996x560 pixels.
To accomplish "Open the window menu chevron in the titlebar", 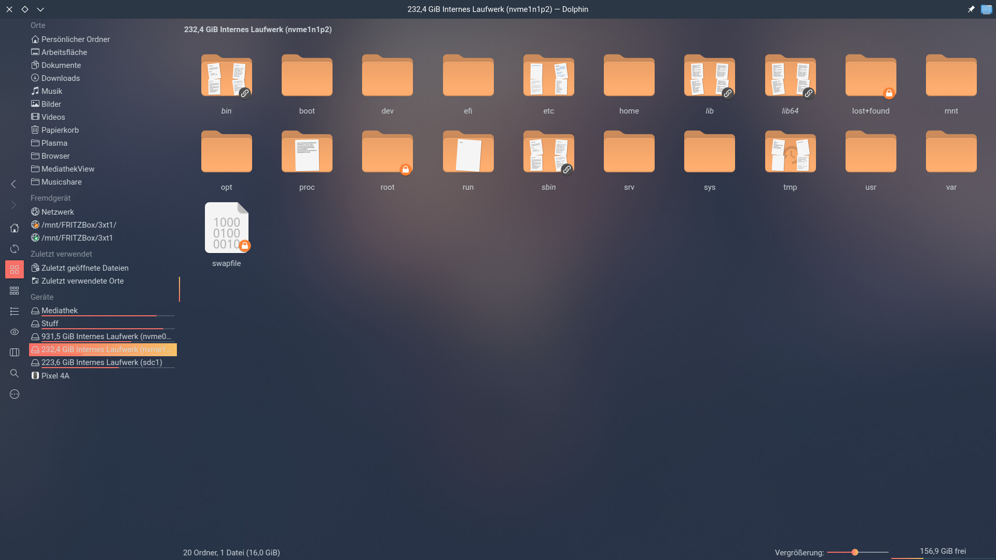I will pos(40,9).
